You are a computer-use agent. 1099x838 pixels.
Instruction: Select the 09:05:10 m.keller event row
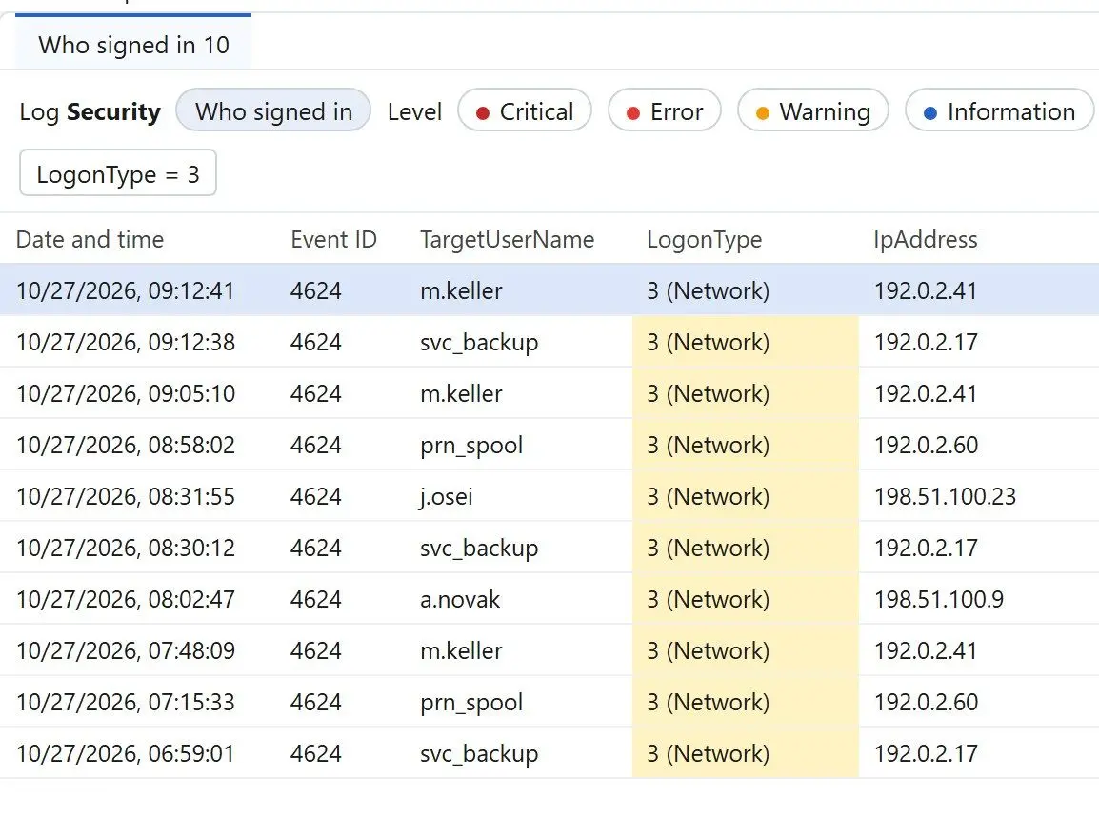pyautogui.click(x=549, y=393)
